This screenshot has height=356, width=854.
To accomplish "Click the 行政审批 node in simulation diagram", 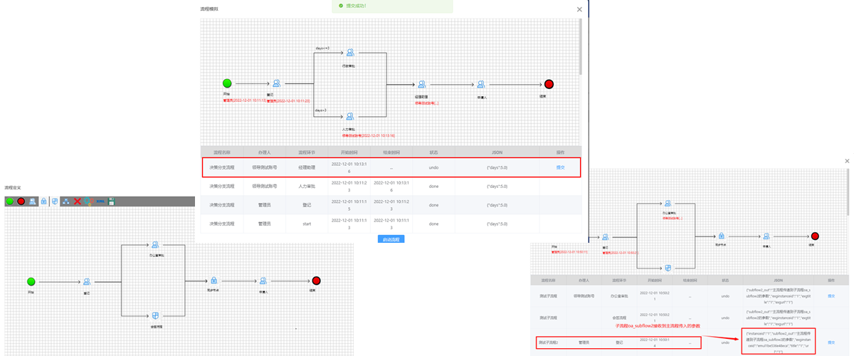I will (x=349, y=54).
